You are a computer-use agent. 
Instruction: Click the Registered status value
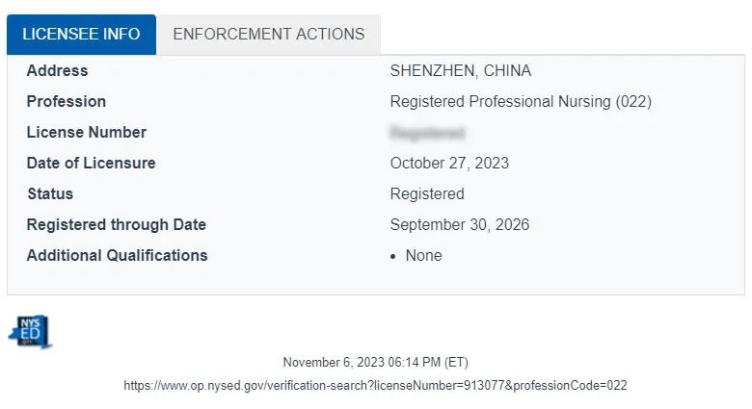[x=427, y=194]
